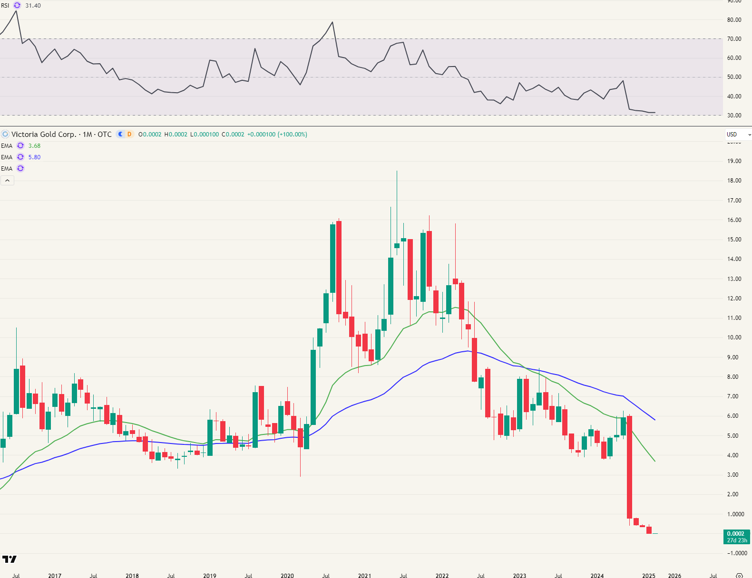Click the Victoria Gold Corp. symbol title
Screen dimensions: 752x578
tap(44, 135)
